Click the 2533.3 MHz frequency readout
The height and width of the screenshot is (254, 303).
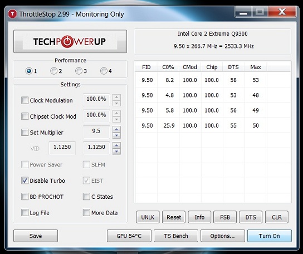[239, 46]
